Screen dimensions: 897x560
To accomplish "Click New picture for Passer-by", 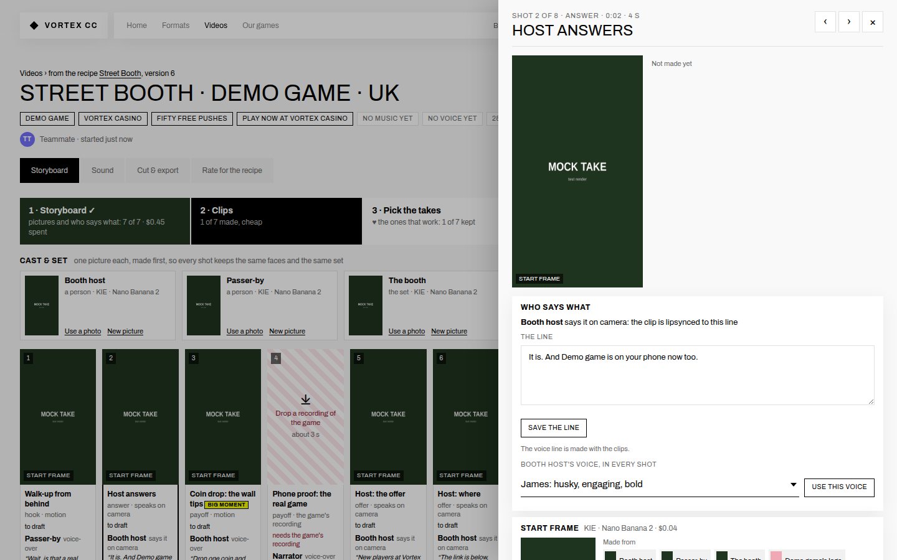I will (287, 332).
